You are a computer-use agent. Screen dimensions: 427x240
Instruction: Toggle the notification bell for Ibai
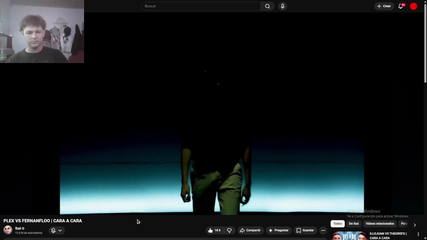coord(53,230)
